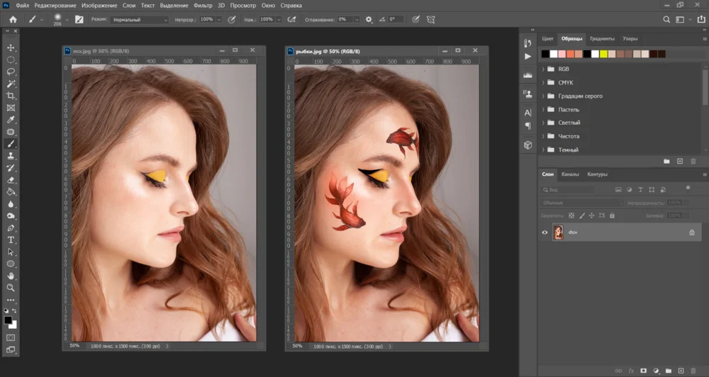
Task: Pick the yellow swatch in Образцы
Action: tap(603, 54)
